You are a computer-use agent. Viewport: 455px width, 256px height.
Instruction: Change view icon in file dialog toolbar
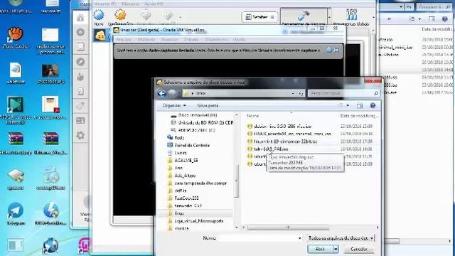click(340, 106)
